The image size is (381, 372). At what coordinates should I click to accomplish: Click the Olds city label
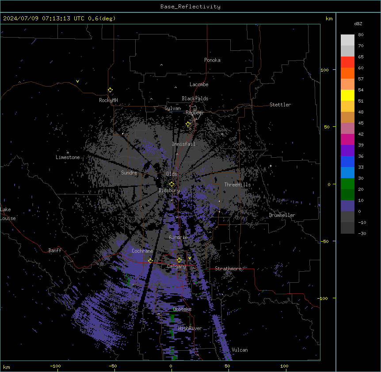(x=171, y=174)
